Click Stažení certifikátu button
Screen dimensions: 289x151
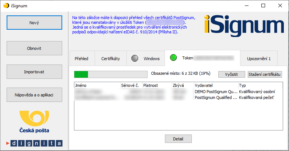[x=265, y=74]
